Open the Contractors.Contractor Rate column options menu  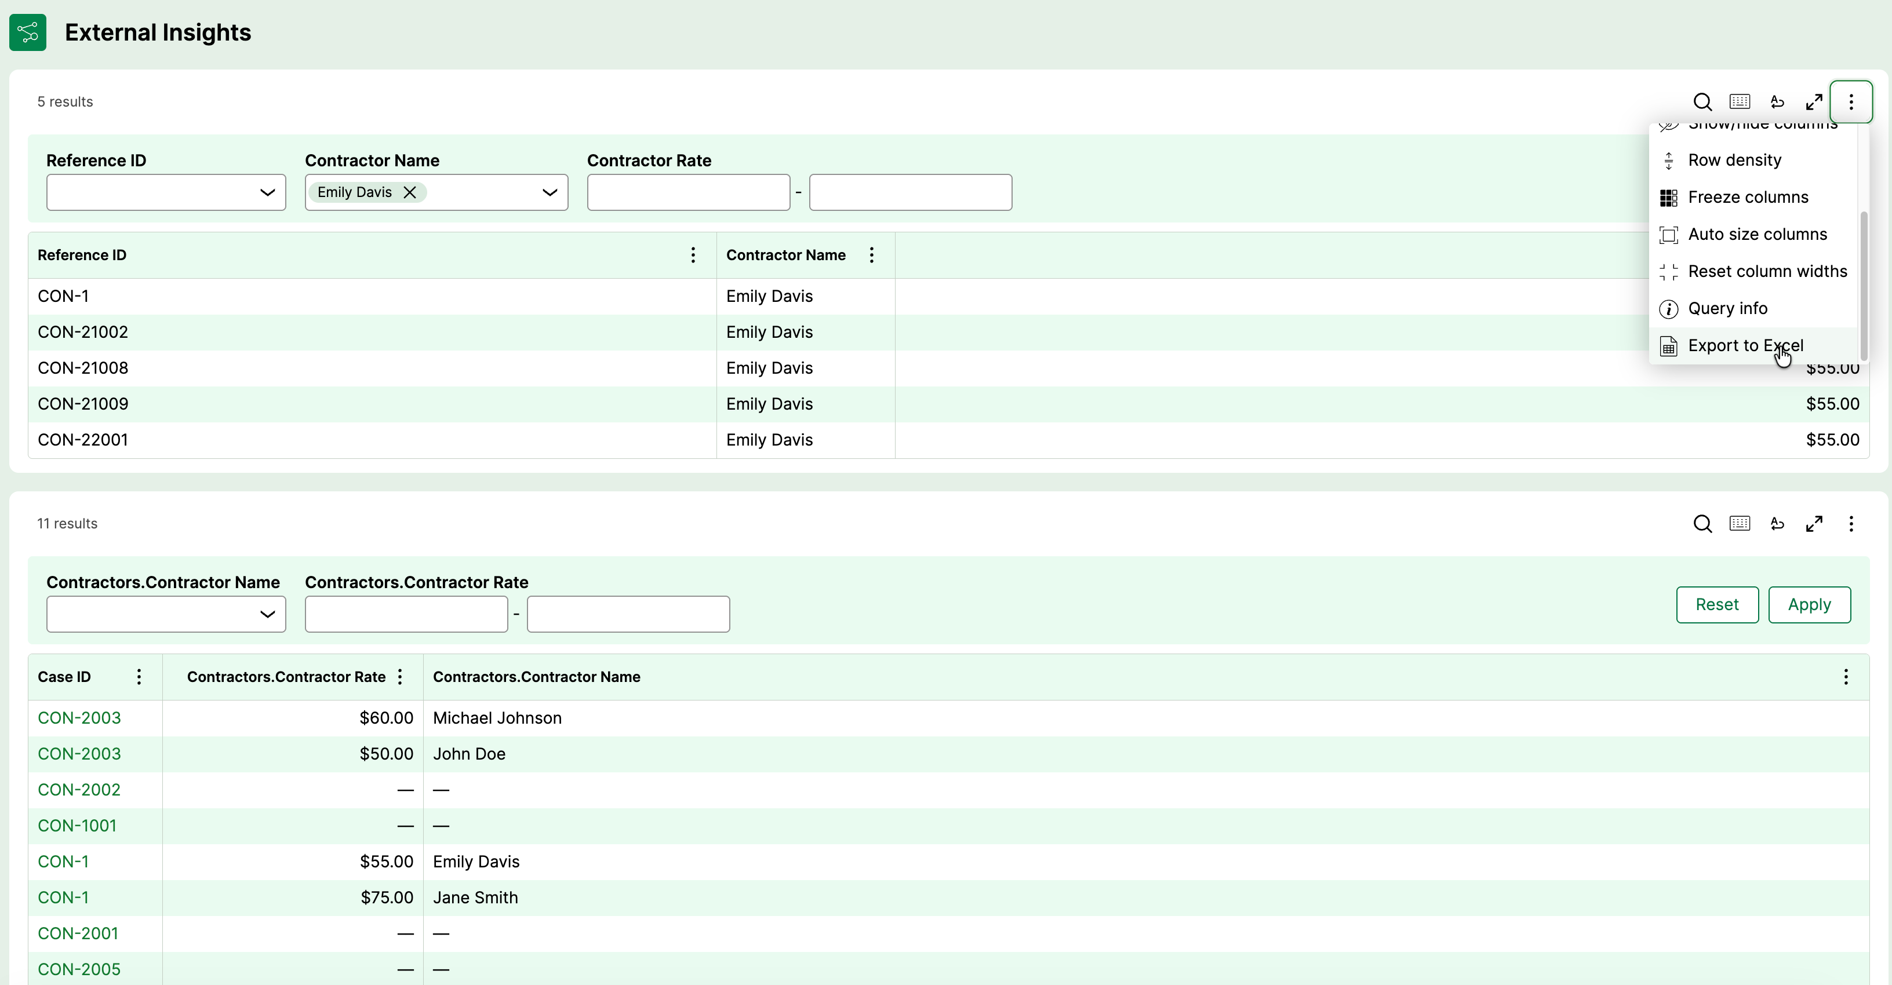401,677
